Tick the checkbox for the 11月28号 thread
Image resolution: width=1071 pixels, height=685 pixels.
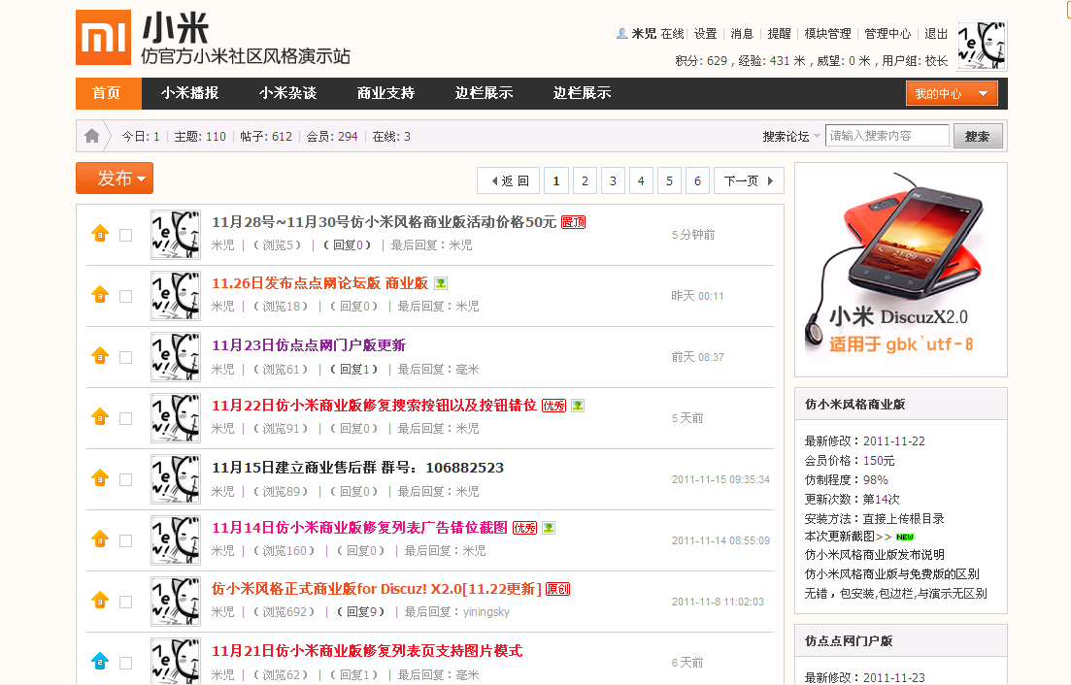click(x=125, y=236)
